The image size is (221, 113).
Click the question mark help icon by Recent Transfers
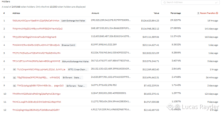198,13
